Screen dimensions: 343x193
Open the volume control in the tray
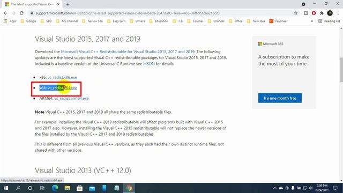click(311, 188)
